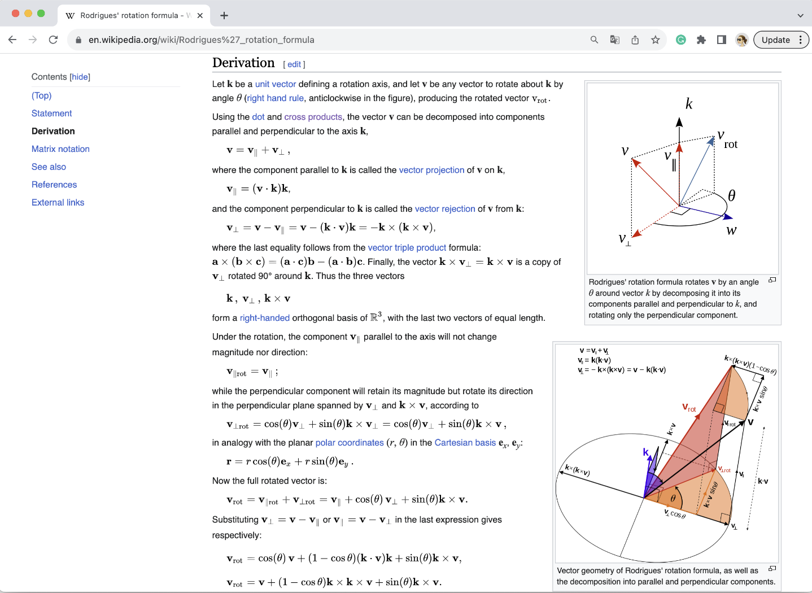Open the Grammarly extension icon
The width and height of the screenshot is (812, 593).
tap(681, 40)
